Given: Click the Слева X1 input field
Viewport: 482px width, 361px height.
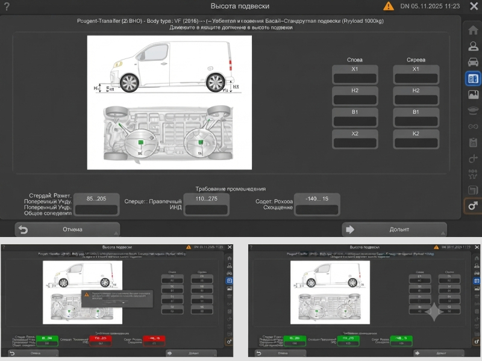Looking at the screenshot, I should (355, 79).
